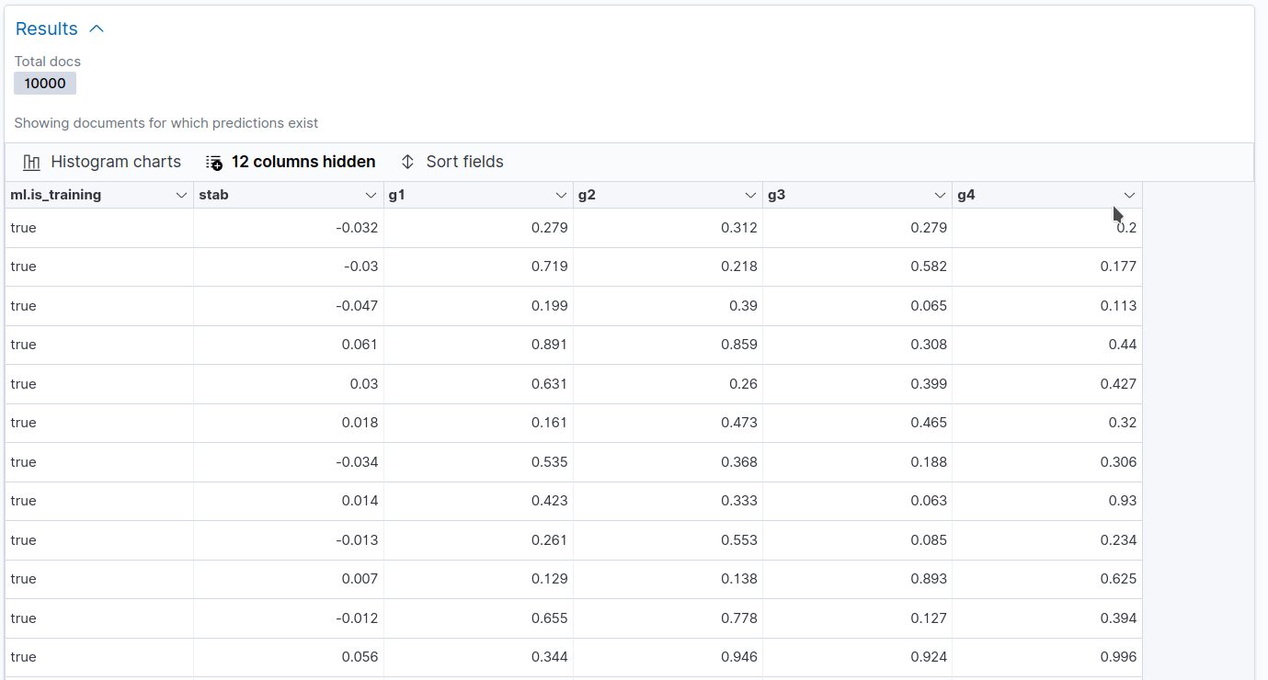
Task: Select g3 cell with value 0.308
Action: [857, 345]
